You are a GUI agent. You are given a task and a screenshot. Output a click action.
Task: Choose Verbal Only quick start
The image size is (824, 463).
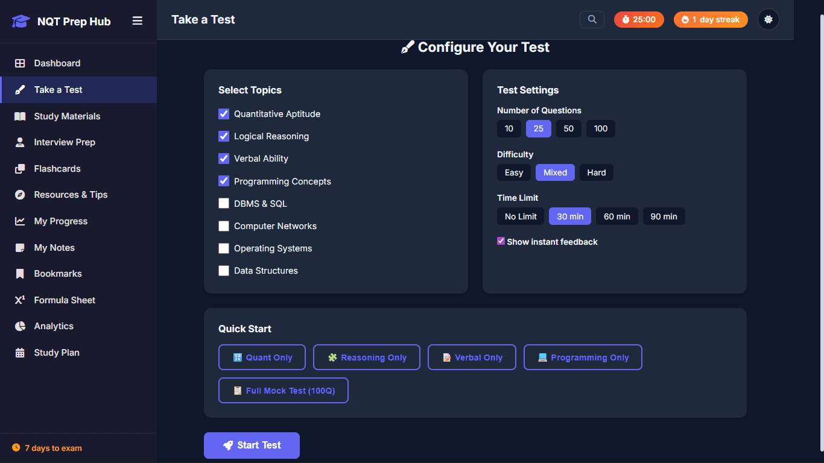[x=472, y=357]
